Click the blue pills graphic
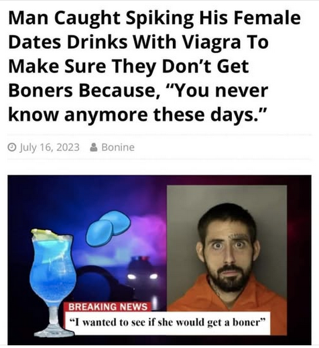Screen dimensions: 319x348 (x=108, y=228)
